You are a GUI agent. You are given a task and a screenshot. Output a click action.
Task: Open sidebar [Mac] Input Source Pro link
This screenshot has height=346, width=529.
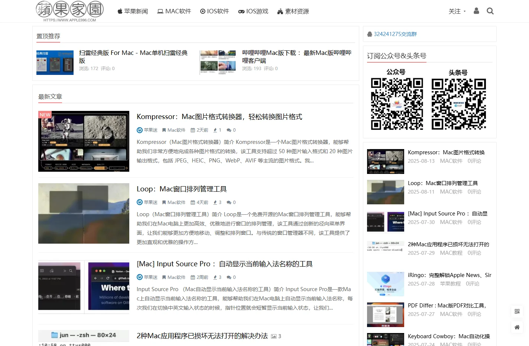[448, 214]
